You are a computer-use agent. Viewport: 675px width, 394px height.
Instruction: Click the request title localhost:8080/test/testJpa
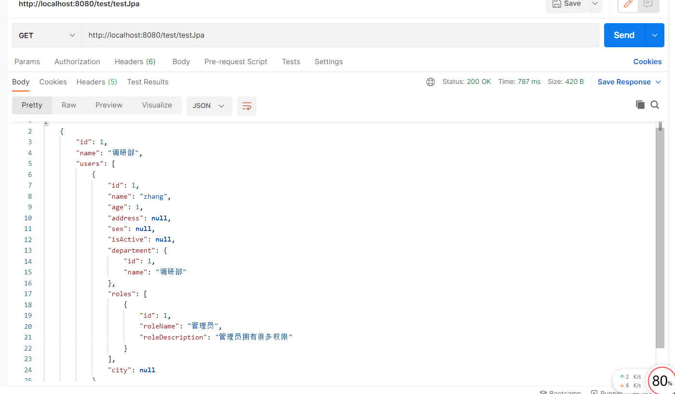[79, 4]
